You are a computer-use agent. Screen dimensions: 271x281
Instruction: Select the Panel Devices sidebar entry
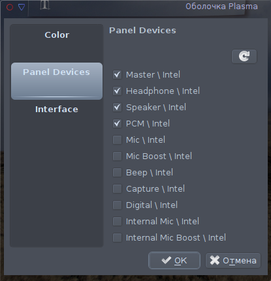coord(57,81)
